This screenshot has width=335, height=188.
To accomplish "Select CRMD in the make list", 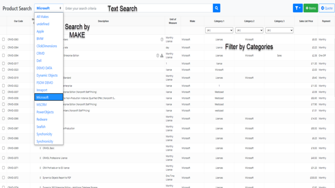I will [x=40, y=53].
